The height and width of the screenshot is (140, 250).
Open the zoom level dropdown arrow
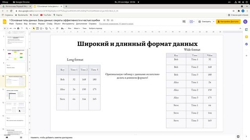tap(30, 28)
